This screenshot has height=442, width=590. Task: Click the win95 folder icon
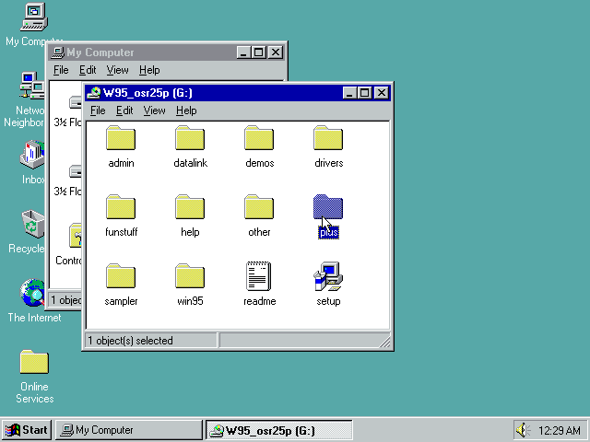(x=190, y=277)
